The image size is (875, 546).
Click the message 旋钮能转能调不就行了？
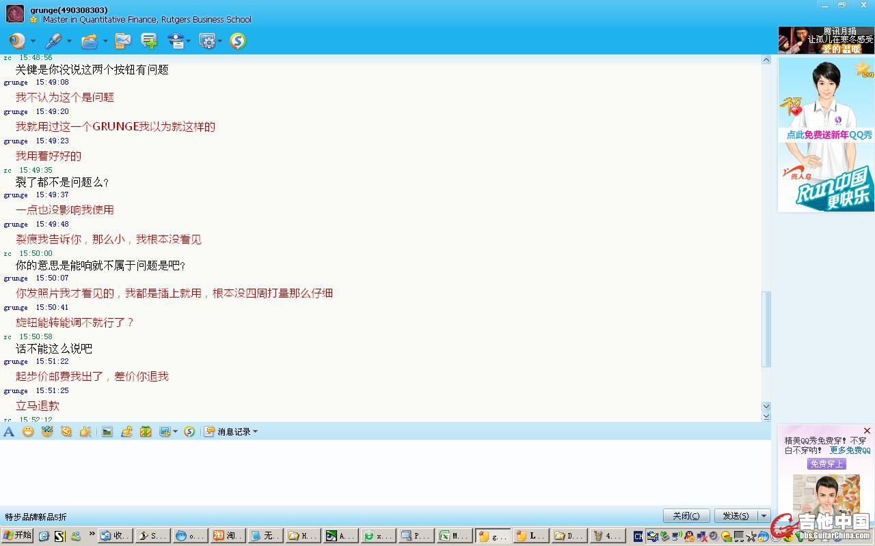[x=75, y=322]
